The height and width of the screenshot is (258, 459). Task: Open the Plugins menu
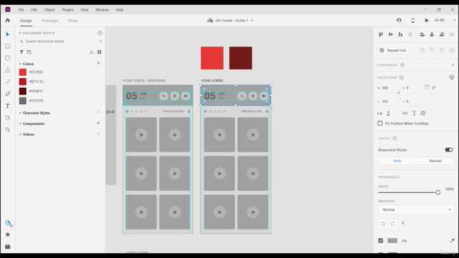click(67, 9)
